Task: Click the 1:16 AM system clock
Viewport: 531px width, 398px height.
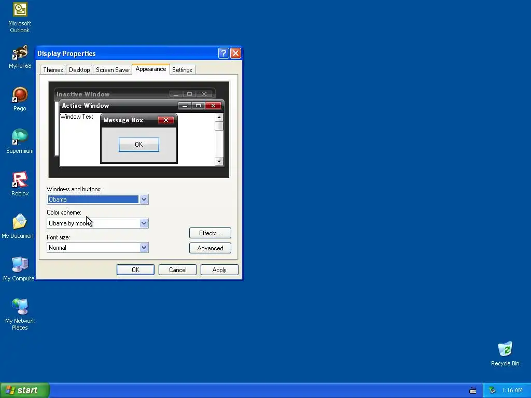Action: pos(512,391)
